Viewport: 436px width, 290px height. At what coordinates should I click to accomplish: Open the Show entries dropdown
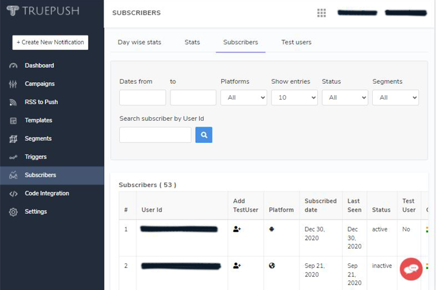pyautogui.click(x=294, y=97)
